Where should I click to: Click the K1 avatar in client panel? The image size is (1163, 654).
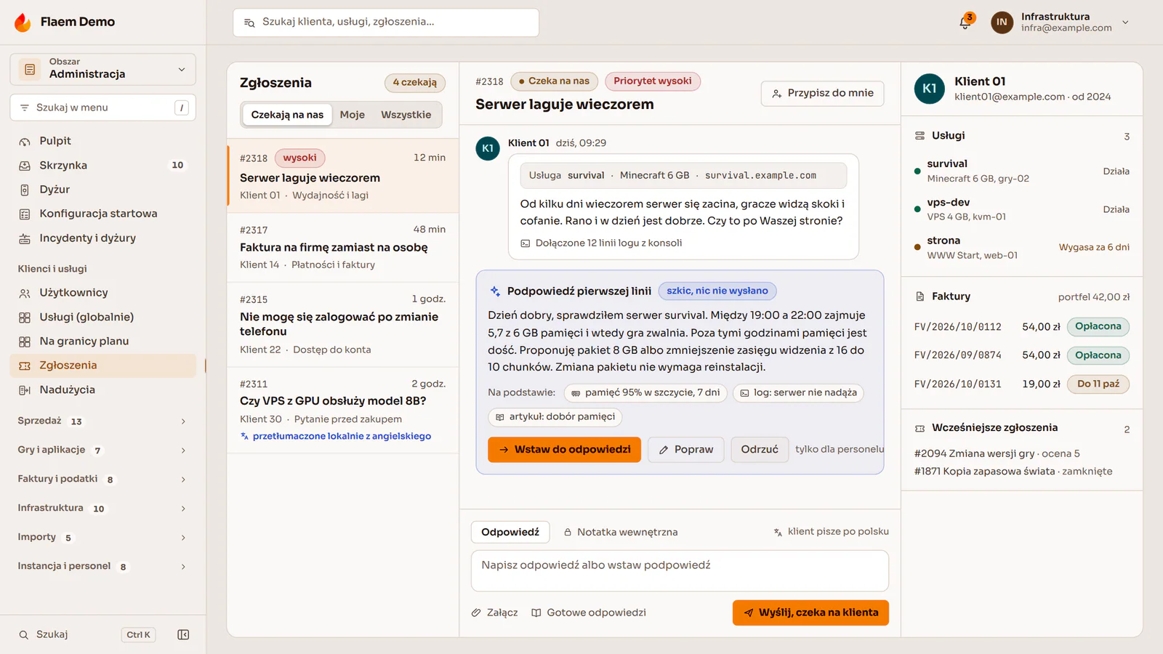point(929,89)
